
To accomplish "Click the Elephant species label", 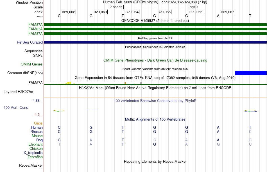I will pyautogui.click(x=35, y=144).
